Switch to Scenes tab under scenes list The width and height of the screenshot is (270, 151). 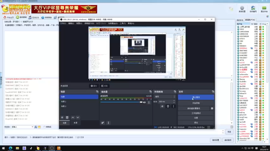pos(64,123)
